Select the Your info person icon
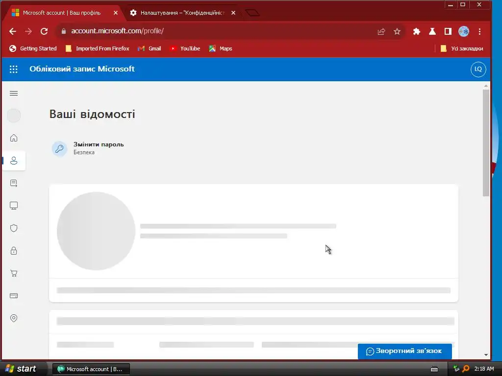 (x=14, y=161)
